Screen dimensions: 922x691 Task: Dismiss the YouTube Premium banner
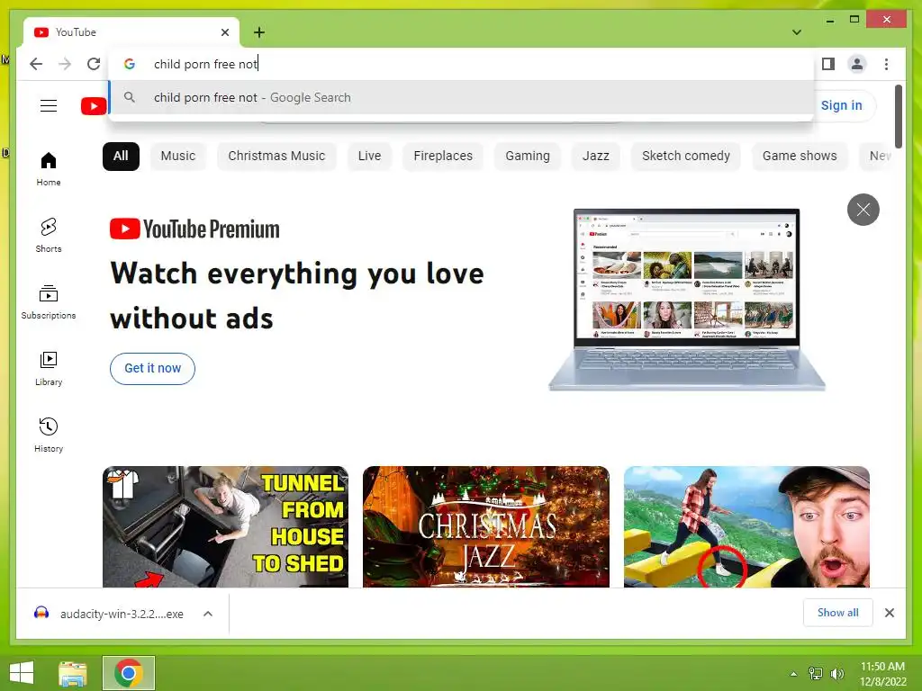point(863,209)
